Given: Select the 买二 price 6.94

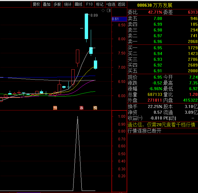Looking at the screenshot, I should click(158, 54).
